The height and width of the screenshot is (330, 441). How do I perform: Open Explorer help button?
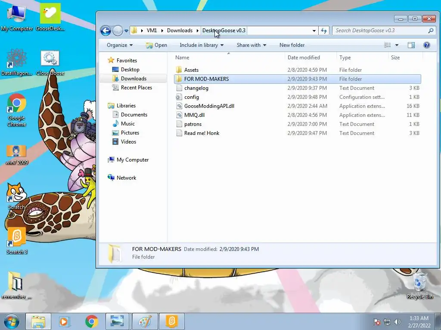pyautogui.click(x=427, y=45)
